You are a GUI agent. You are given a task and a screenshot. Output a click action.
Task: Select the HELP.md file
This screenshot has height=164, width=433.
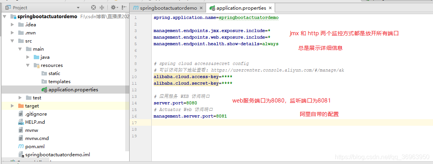coord(35,122)
